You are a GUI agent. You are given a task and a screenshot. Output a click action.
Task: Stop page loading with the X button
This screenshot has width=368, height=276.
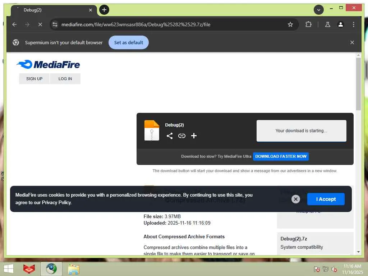coord(40,24)
